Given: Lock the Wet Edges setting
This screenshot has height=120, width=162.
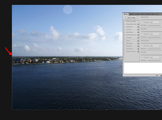Looking at the screenshot, I should pos(138,43).
